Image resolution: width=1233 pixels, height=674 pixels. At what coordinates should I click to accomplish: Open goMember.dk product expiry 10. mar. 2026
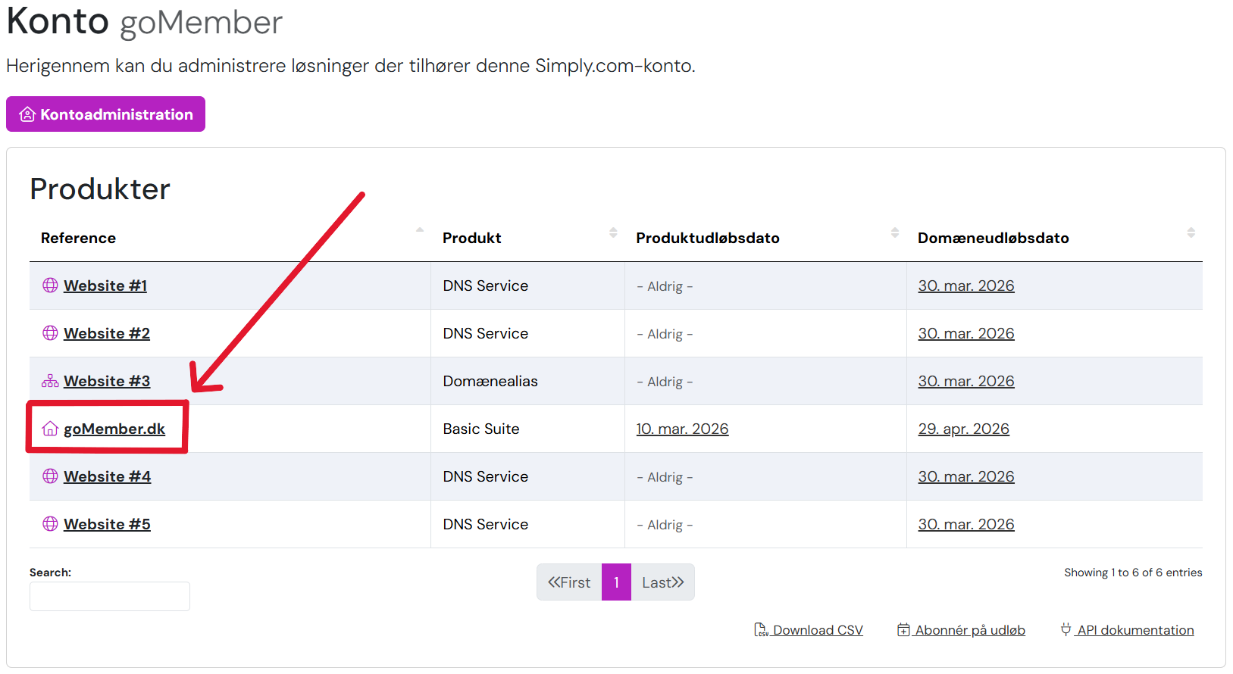click(x=682, y=429)
